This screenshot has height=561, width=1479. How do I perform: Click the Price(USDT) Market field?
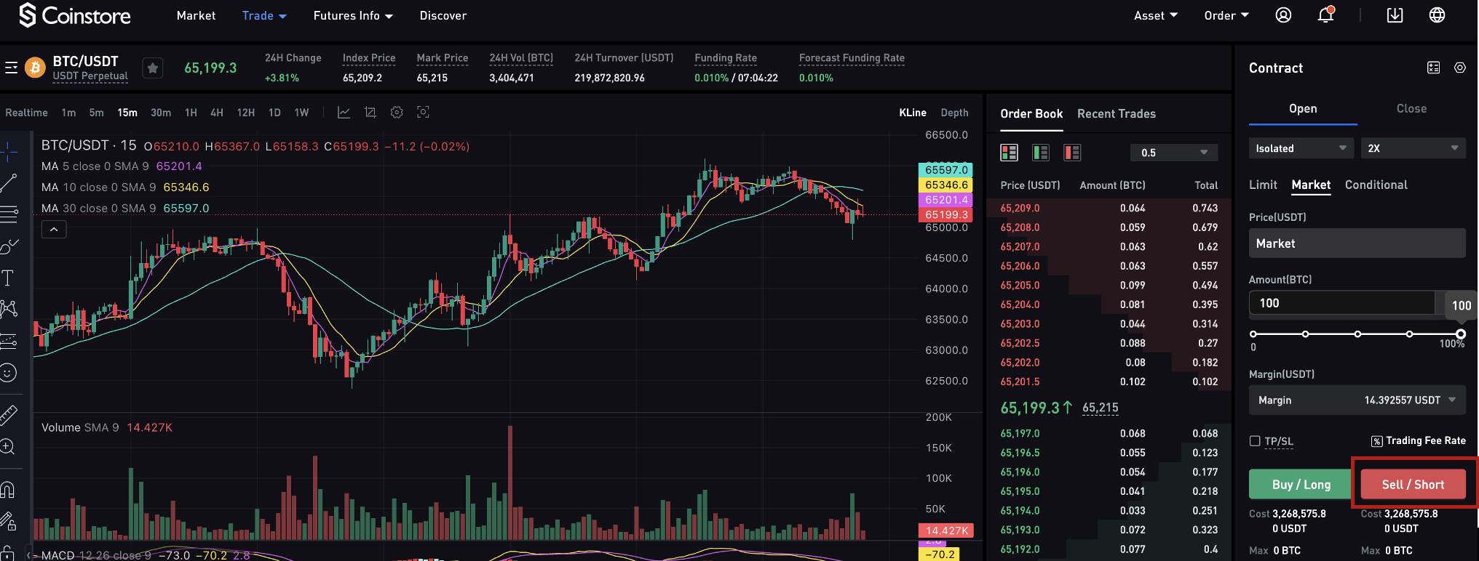tap(1357, 243)
